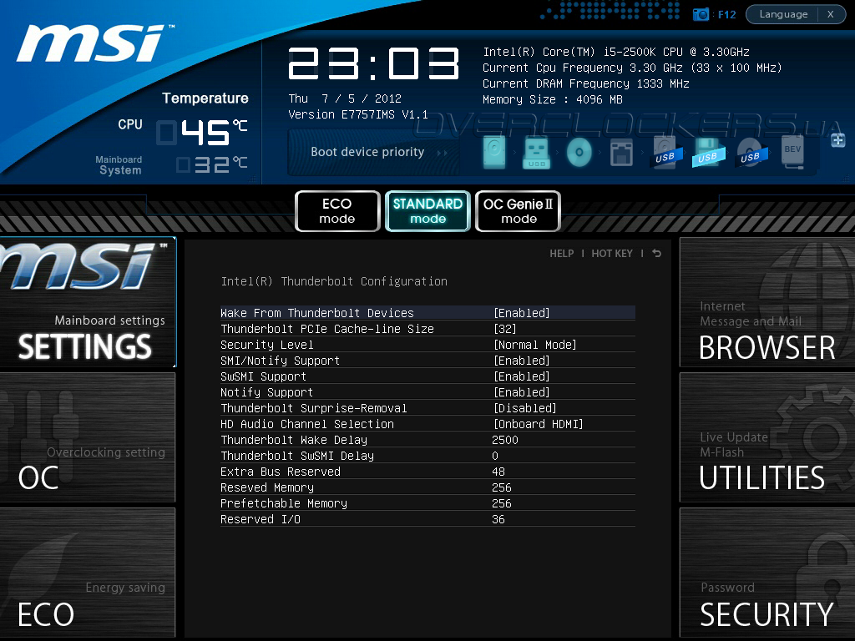Screen dimensions: 855x641
Task: Change Notify Support [Enabled] value
Action: 522,392
